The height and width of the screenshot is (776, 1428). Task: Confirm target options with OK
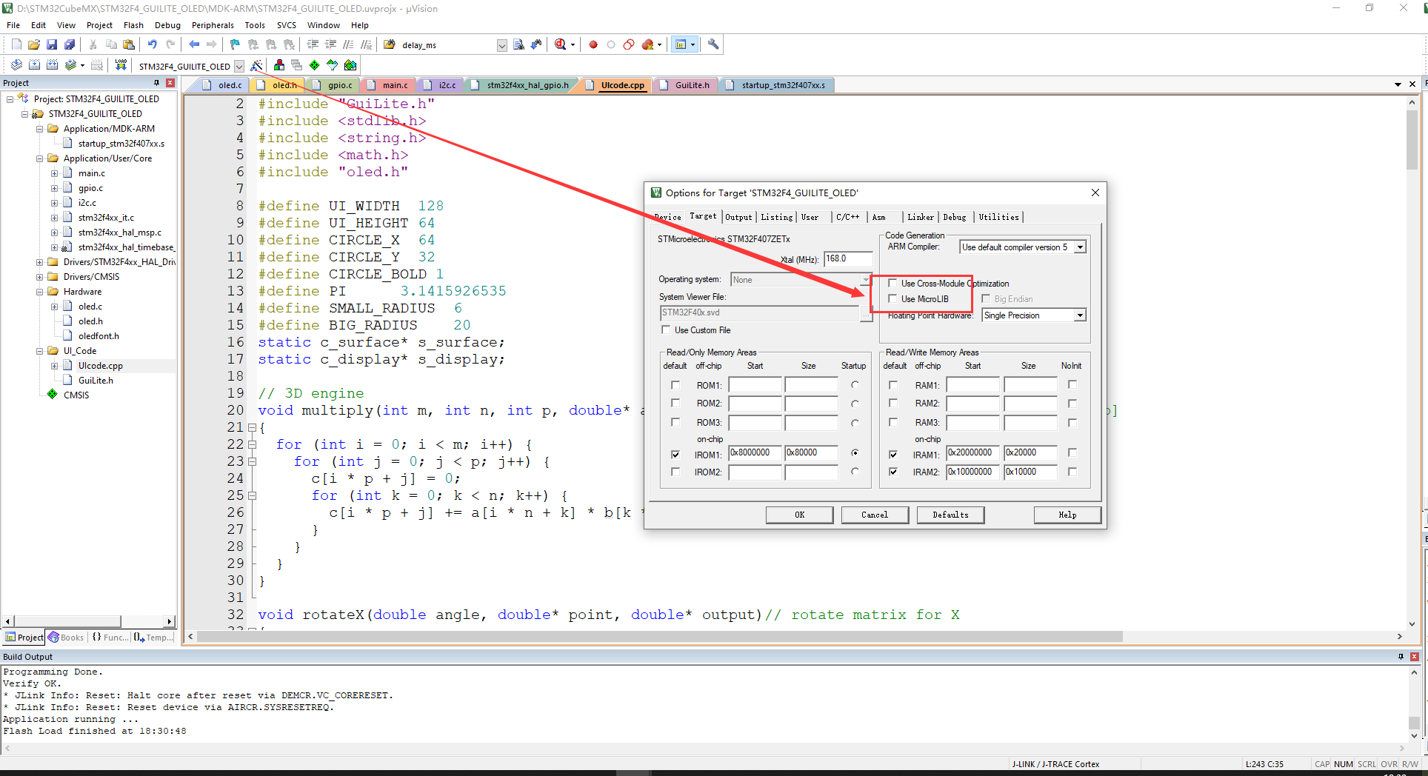799,514
